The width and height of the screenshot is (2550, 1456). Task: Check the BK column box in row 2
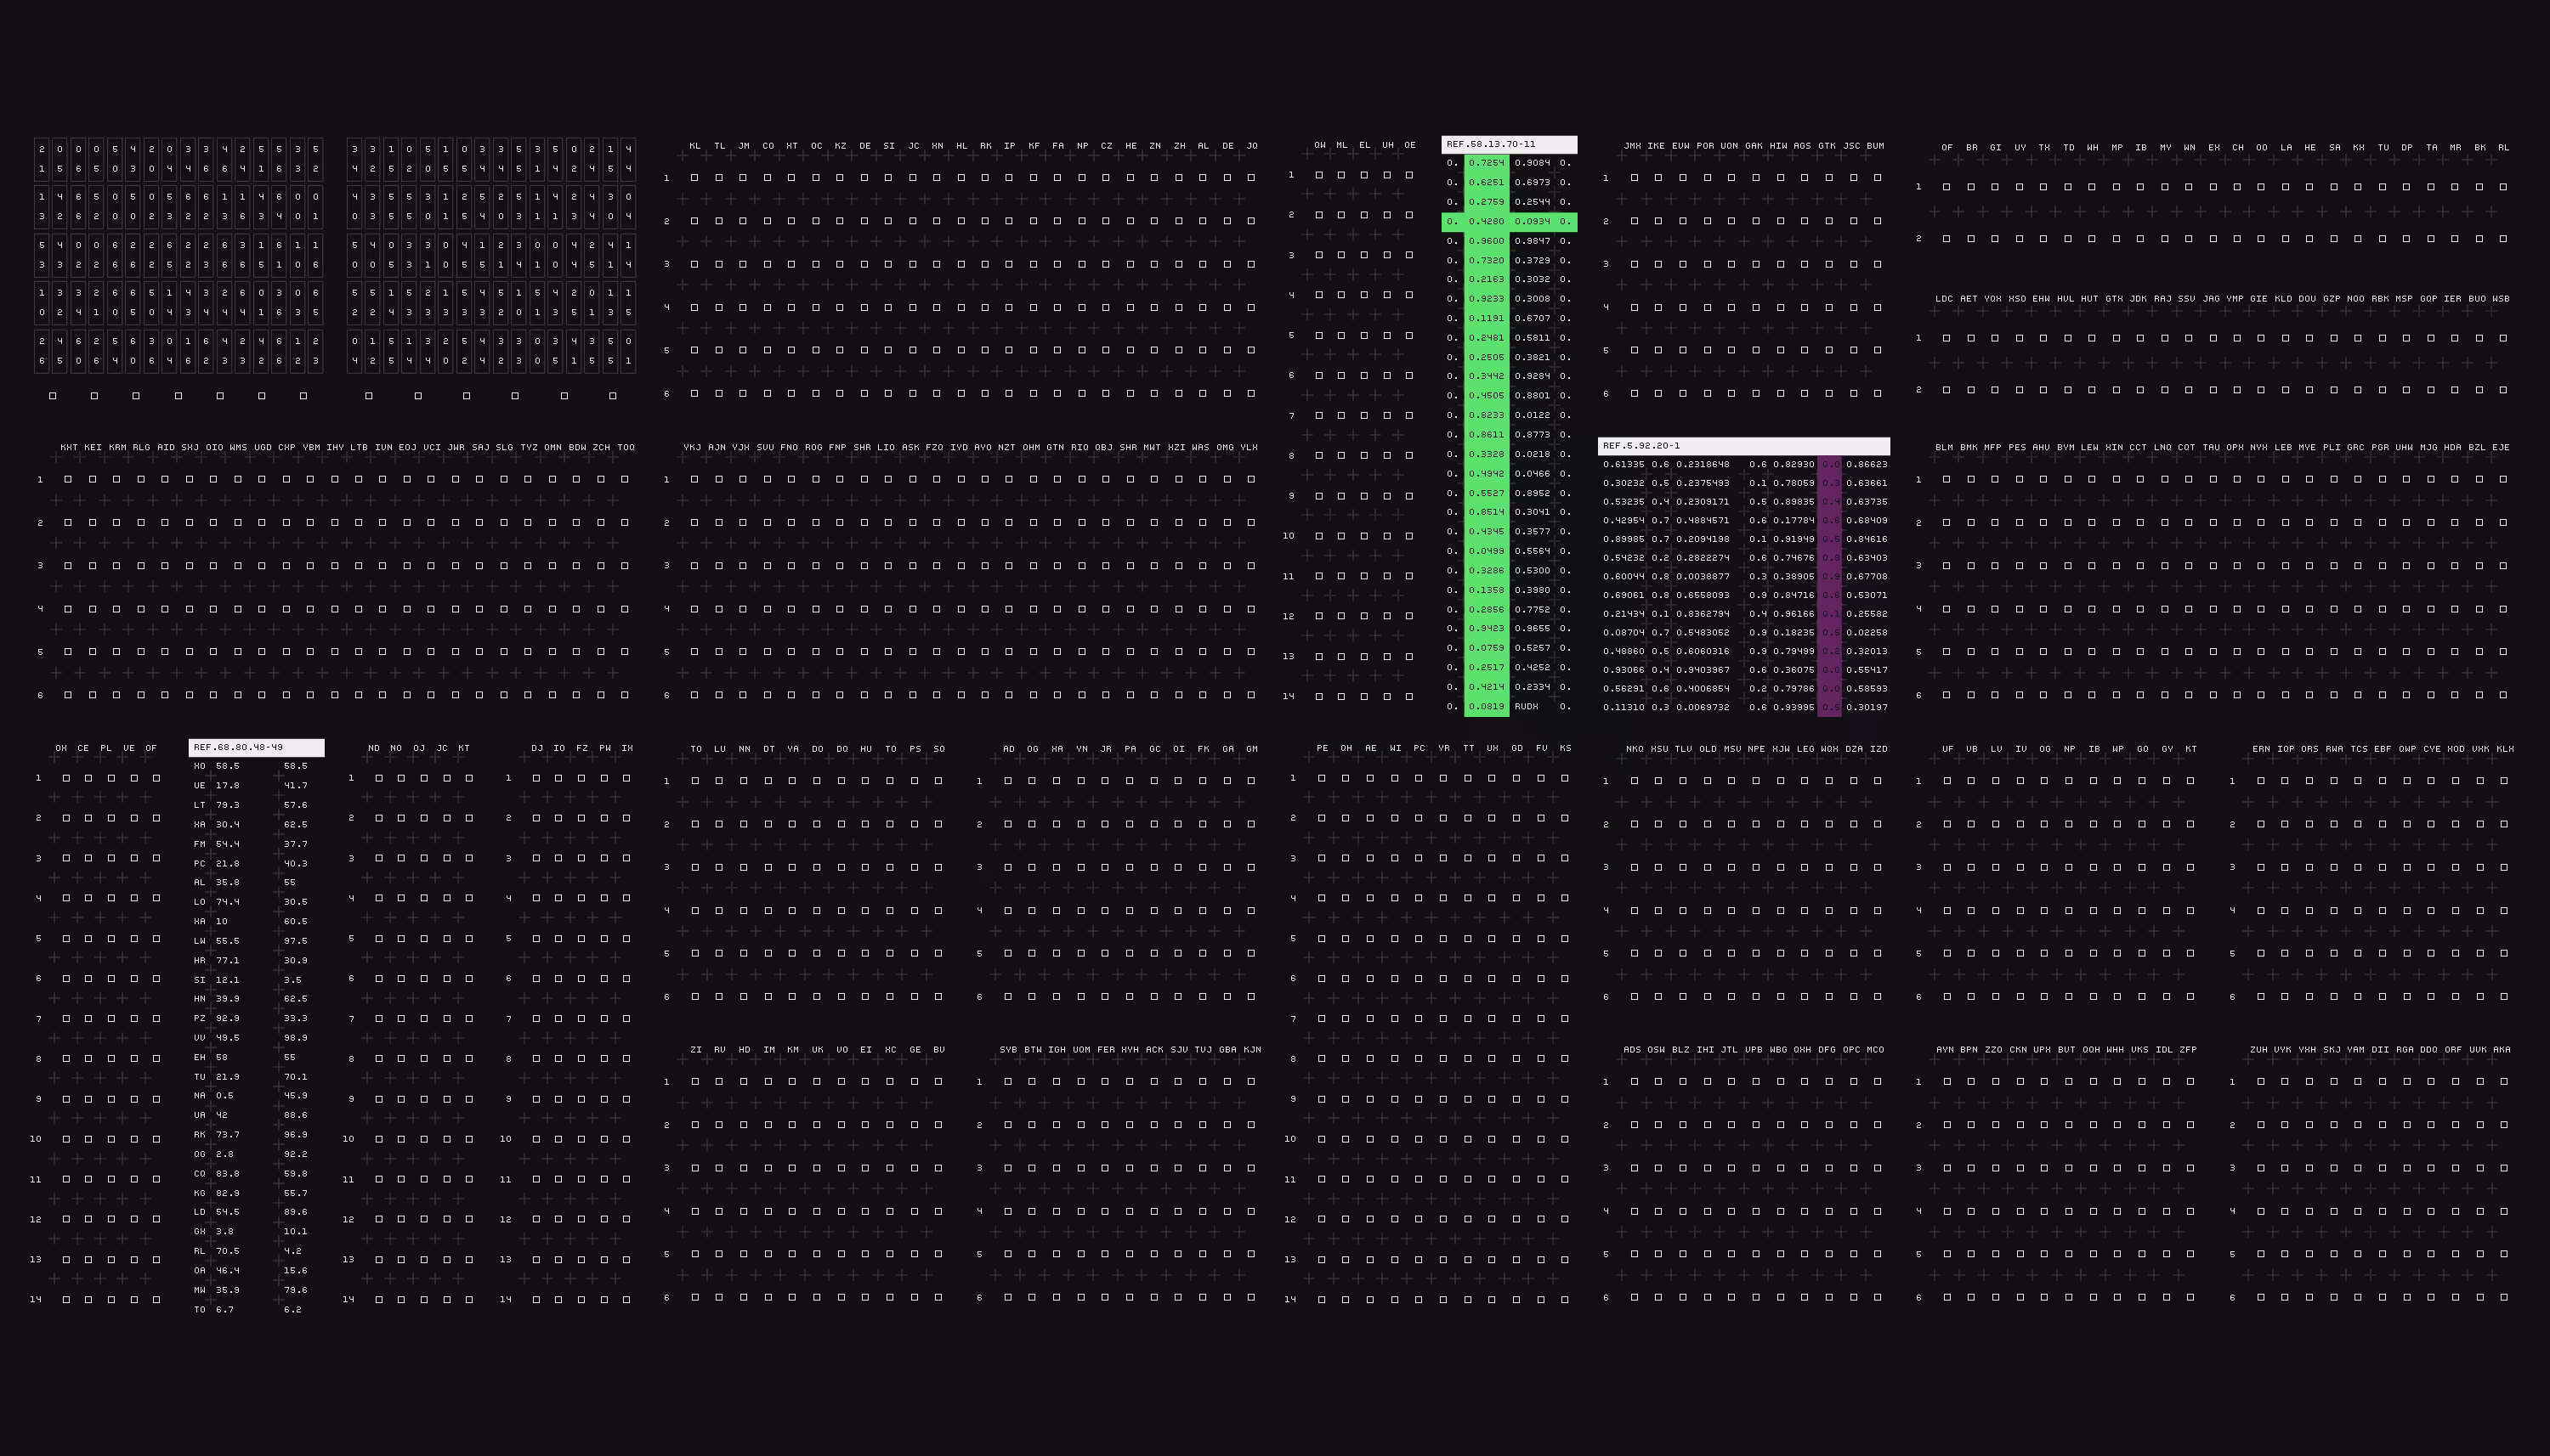click(x=2480, y=239)
